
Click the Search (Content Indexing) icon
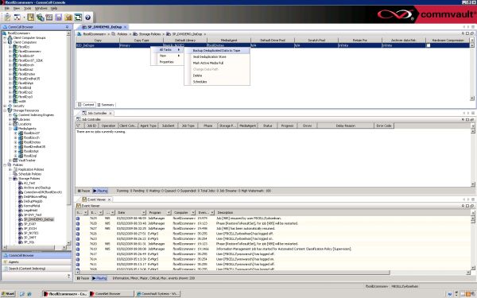(6, 269)
